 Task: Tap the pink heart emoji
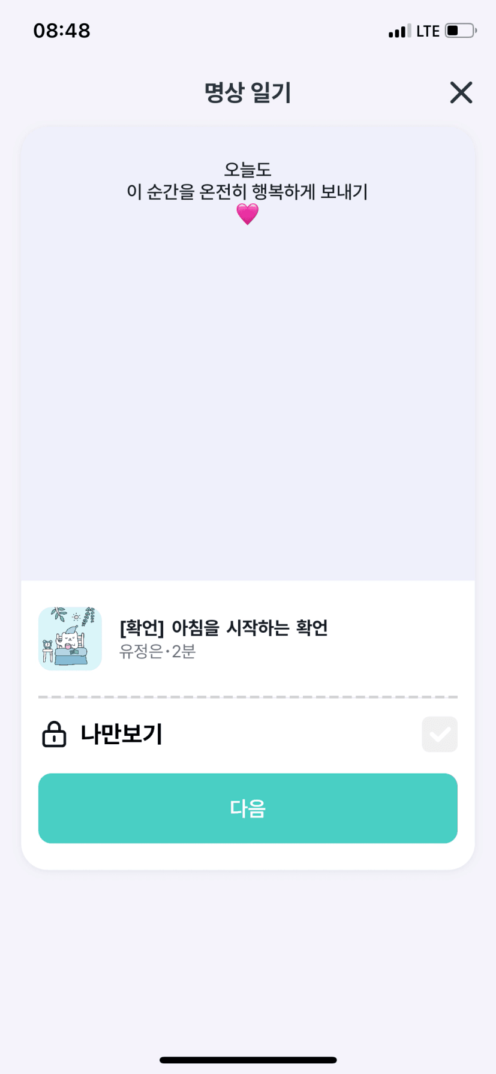(247, 214)
